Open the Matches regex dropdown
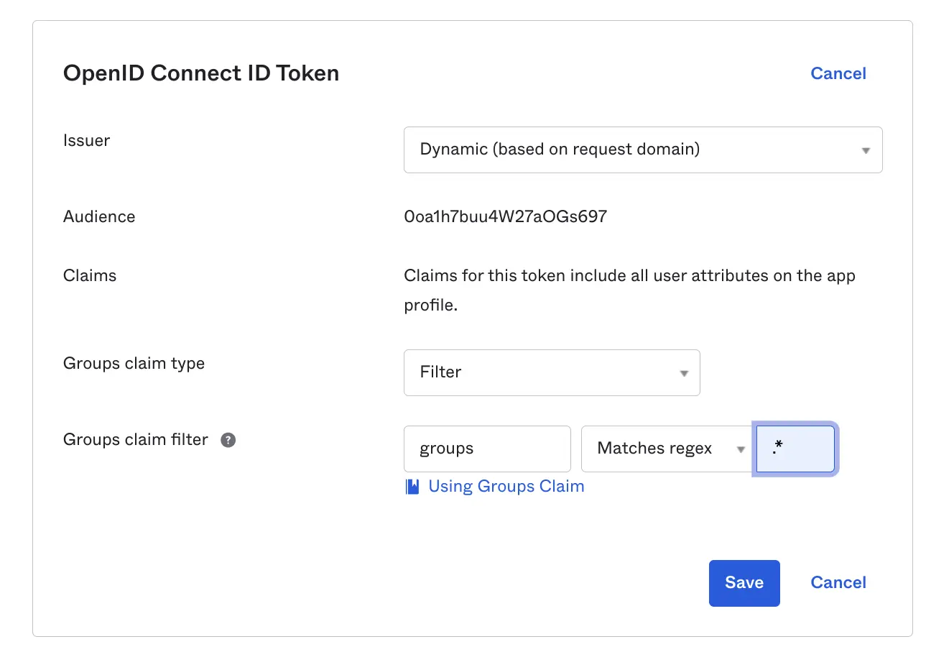 point(665,449)
